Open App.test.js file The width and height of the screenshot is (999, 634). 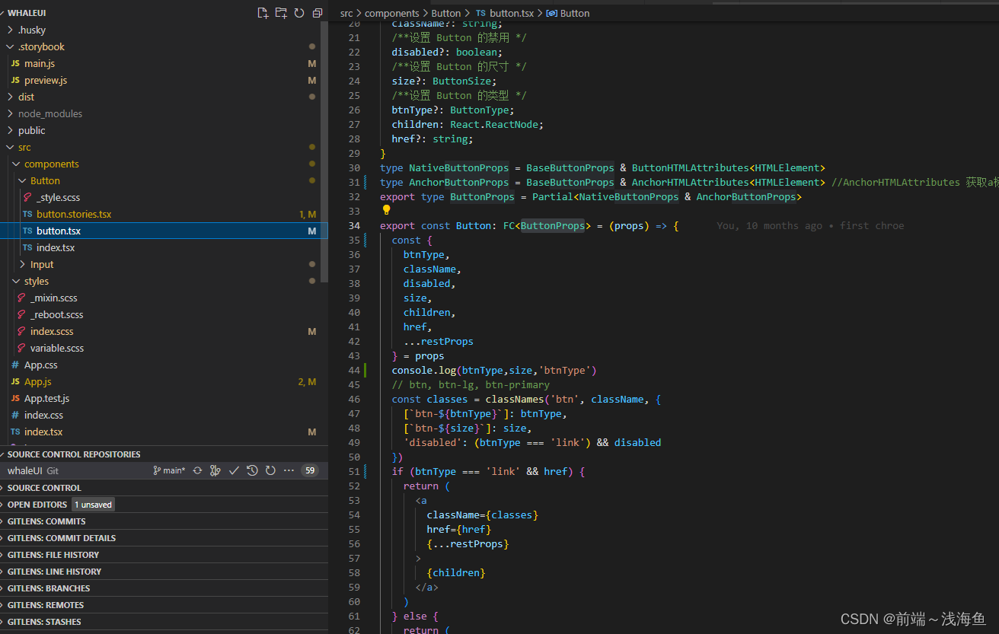(164, 398)
